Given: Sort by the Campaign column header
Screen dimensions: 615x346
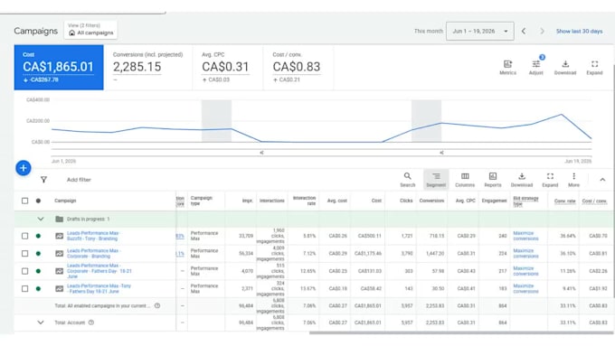Looking at the screenshot, I should click(65, 201).
